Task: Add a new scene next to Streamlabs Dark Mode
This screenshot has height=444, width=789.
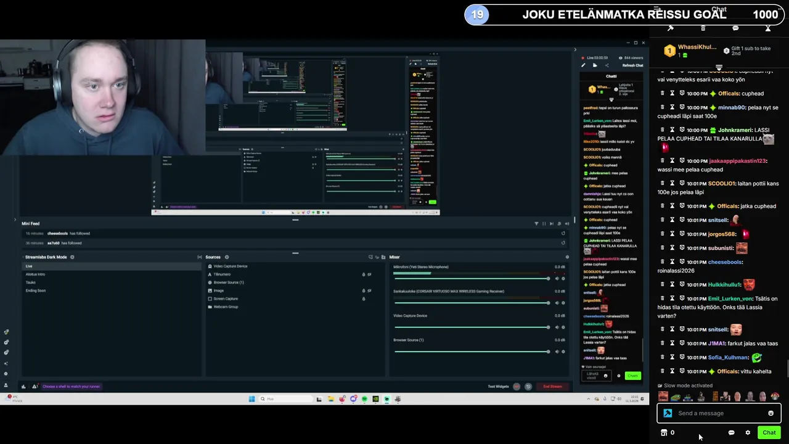Action: click(72, 257)
